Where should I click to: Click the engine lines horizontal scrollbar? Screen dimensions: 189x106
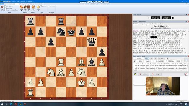click(x=160, y=70)
